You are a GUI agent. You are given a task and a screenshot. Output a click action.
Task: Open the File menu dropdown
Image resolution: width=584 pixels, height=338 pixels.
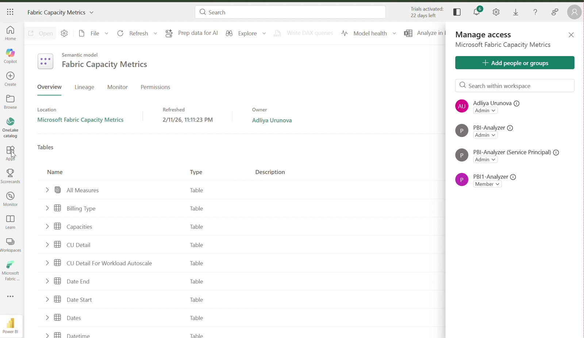(94, 33)
